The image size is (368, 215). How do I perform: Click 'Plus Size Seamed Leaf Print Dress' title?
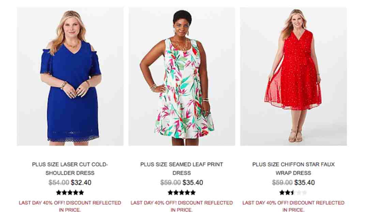(182, 169)
